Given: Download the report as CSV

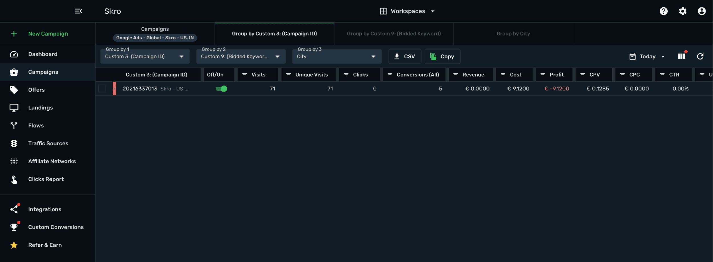Looking at the screenshot, I should [x=405, y=56].
